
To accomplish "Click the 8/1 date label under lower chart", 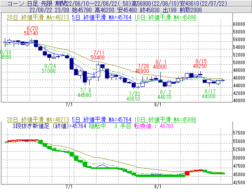I will (x=158, y=187).
